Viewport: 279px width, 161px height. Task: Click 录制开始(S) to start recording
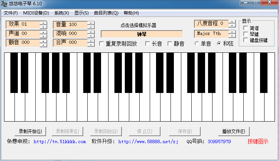point(30,131)
